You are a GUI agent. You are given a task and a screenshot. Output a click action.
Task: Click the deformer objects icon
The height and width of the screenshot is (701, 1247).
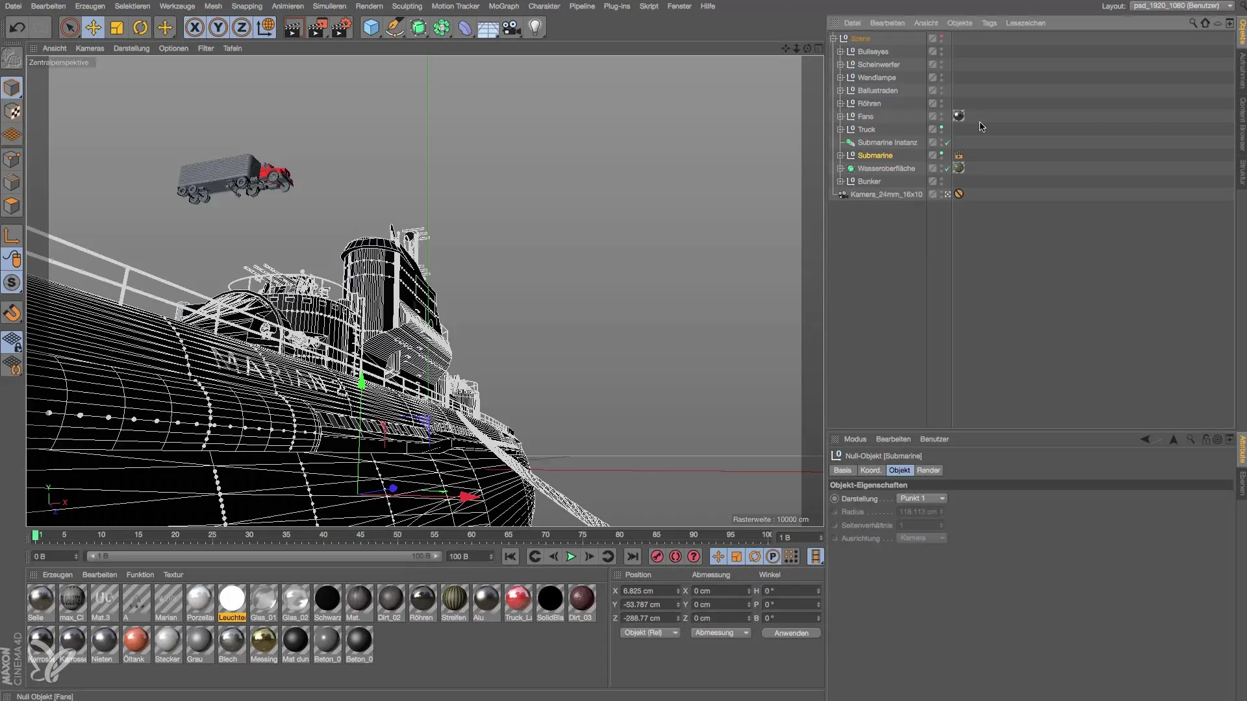465,27
